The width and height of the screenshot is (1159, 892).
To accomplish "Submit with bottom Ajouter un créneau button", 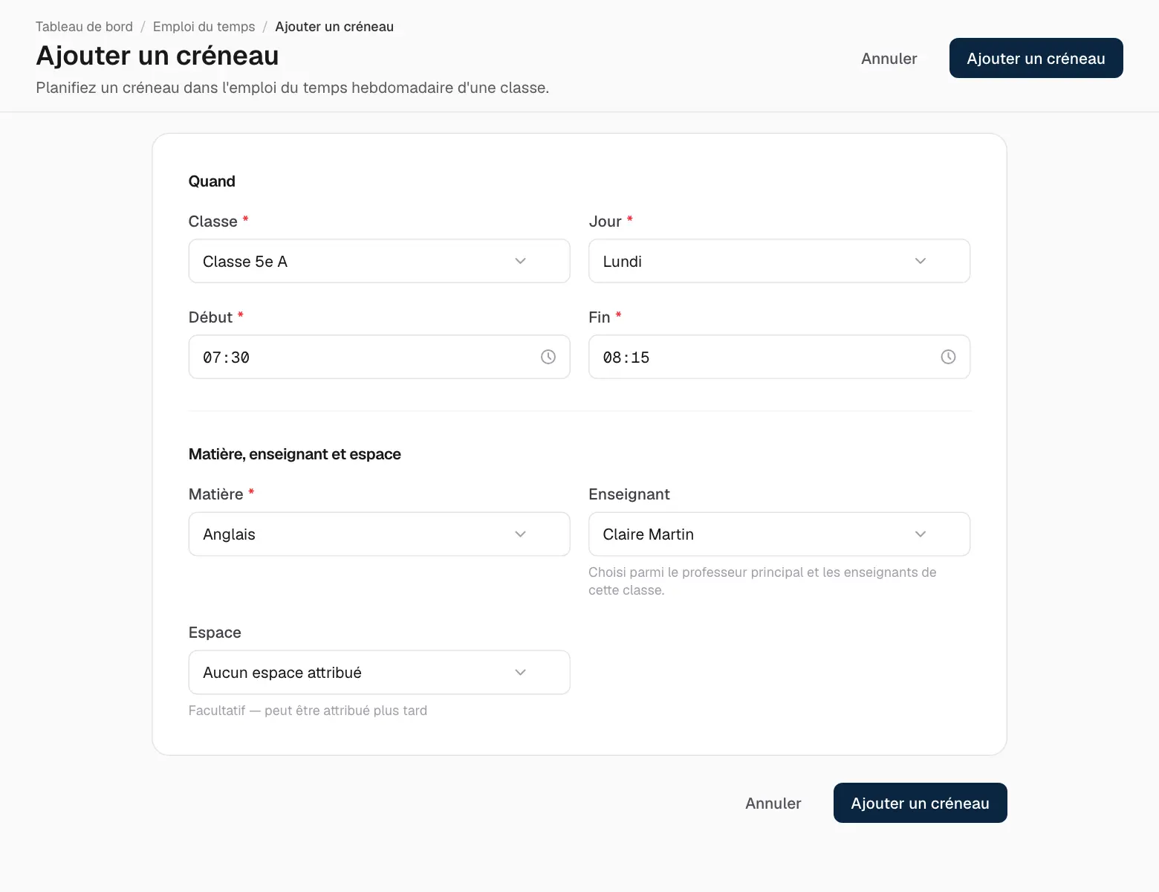I will pos(920,803).
